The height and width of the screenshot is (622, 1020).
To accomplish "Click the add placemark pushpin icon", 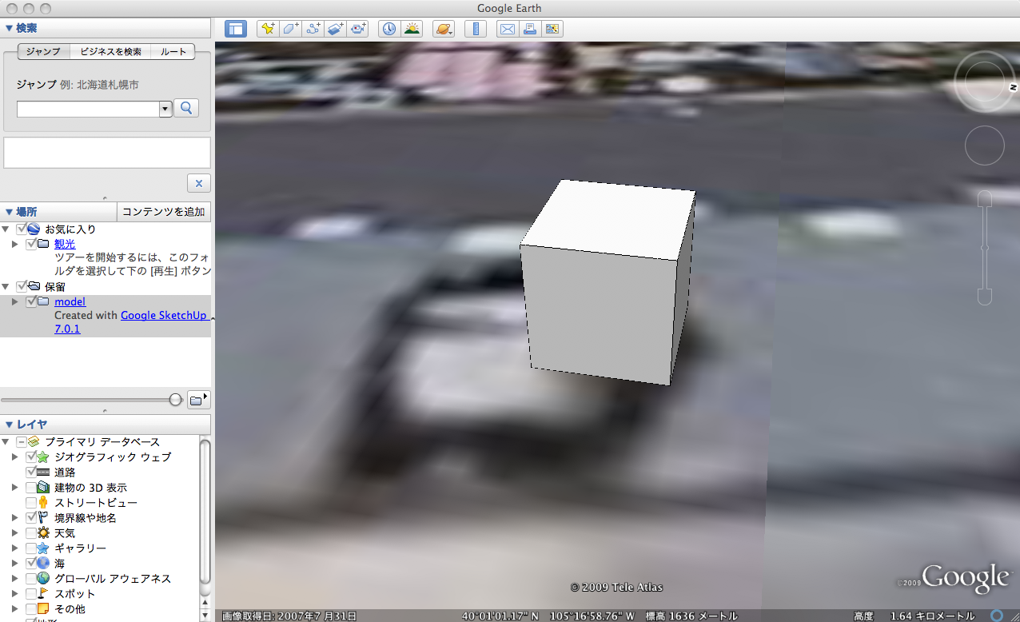I will (x=268, y=29).
